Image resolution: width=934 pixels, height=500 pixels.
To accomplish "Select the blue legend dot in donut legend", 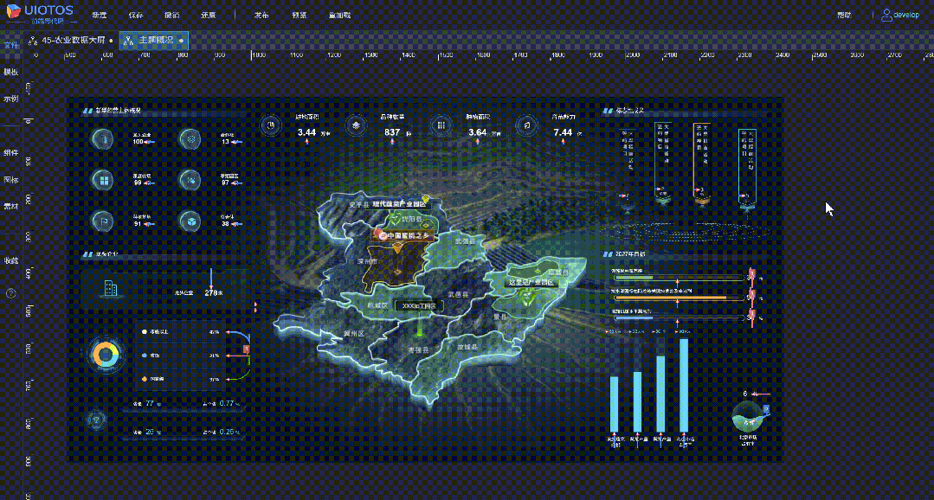I will [145, 356].
